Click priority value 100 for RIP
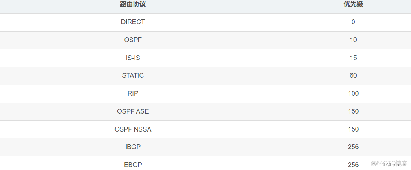 click(353, 93)
